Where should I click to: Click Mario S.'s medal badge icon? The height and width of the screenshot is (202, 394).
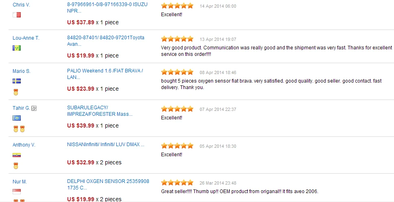coord(16,92)
